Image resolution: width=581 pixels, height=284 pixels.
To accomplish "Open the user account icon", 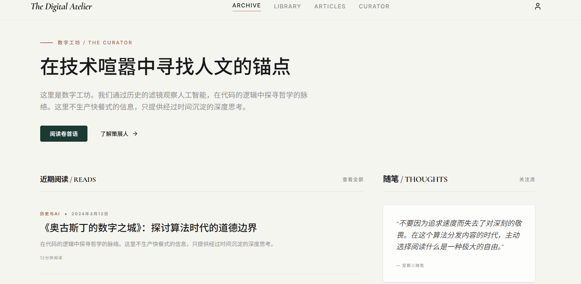I will coord(538,6).
